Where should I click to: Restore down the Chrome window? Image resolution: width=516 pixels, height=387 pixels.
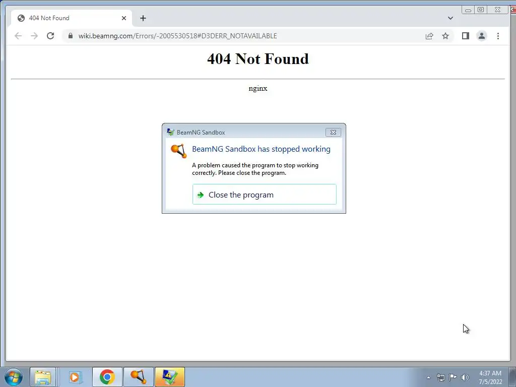click(480, 10)
